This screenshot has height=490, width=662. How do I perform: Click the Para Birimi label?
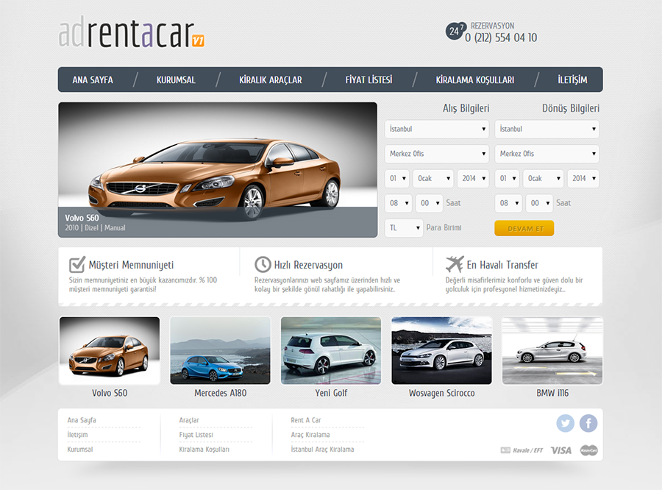coord(444,227)
